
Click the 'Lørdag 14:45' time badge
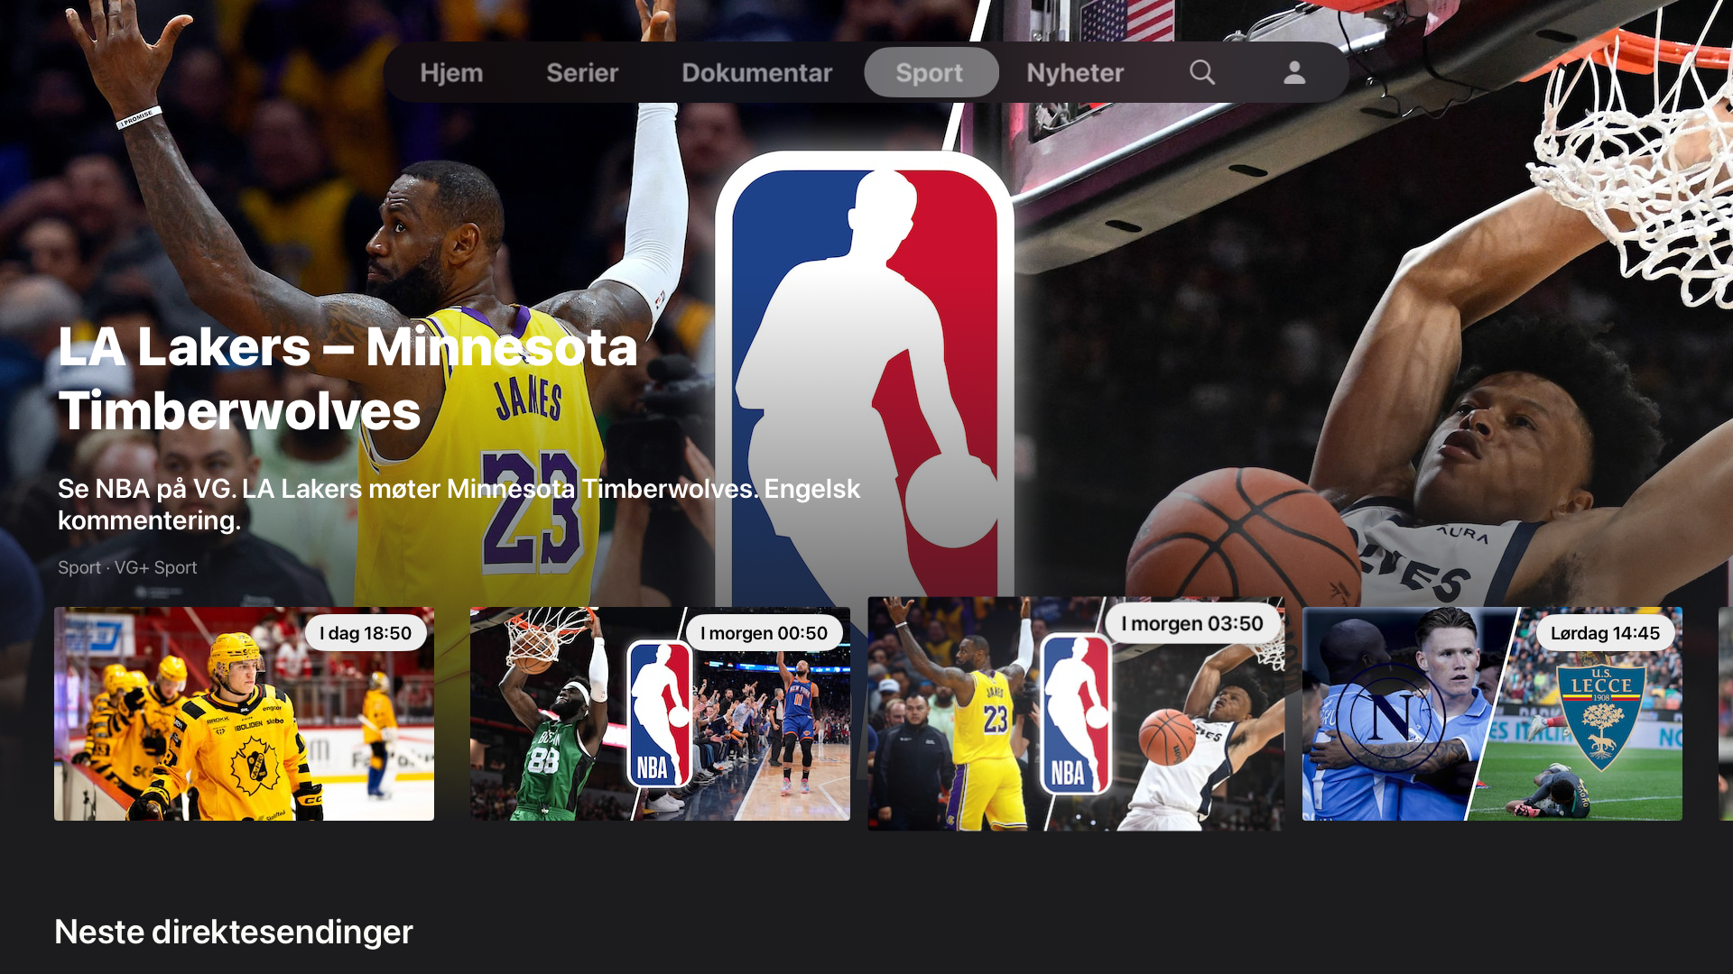(x=1605, y=633)
